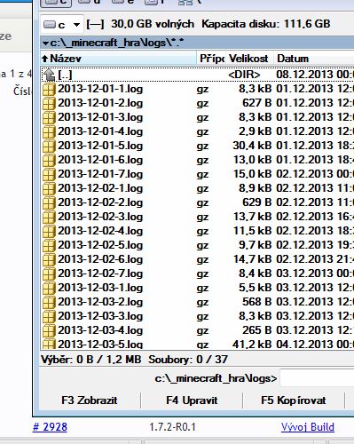Open the Vývoj Build link
Viewport: 354px width, 444px height.
308,427
